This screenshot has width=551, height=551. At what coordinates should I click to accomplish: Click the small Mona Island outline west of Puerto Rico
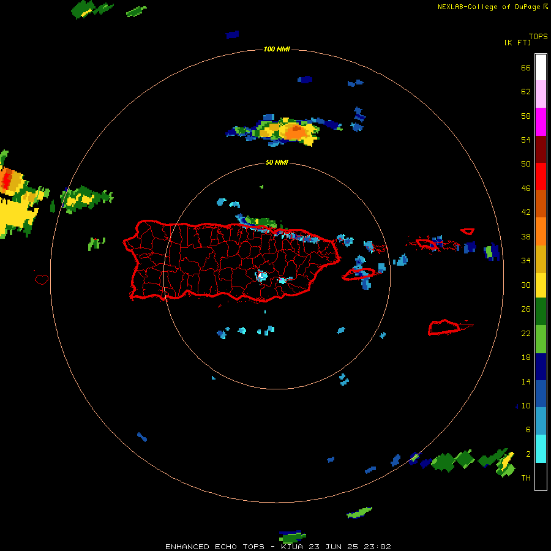(42, 279)
